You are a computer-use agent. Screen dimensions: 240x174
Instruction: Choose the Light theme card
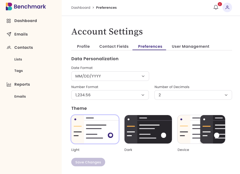coord(95,129)
